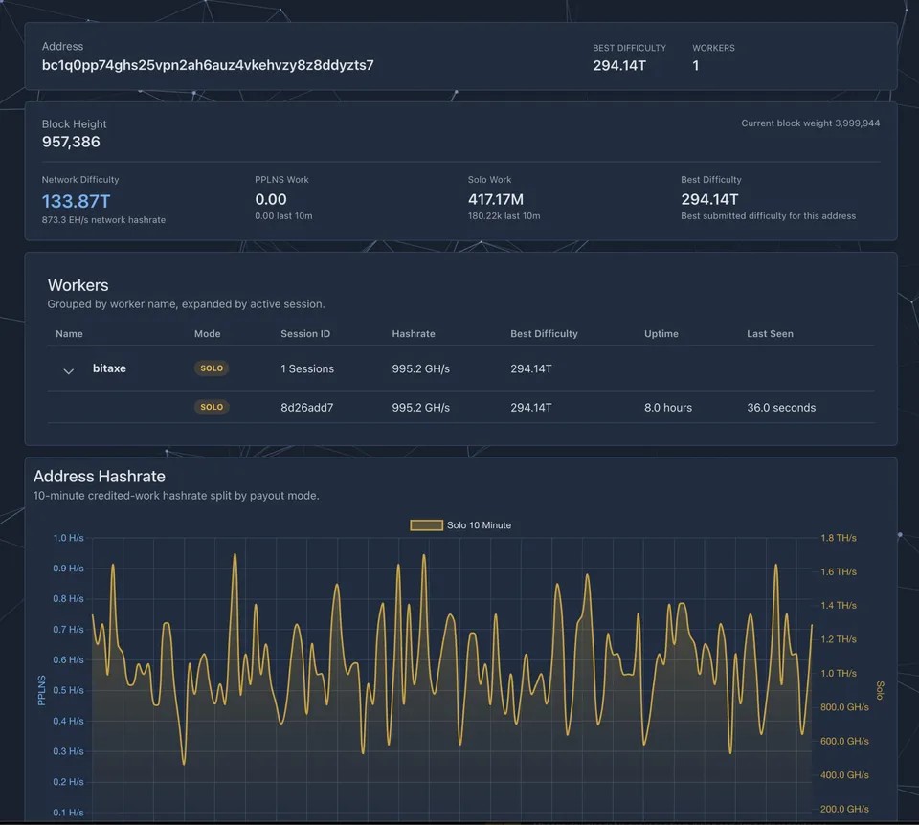Sort by Last Seen column header

pyautogui.click(x=770, y=333)
